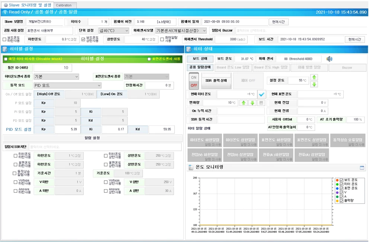Click the 사용자 OffSet value field
This screenshot has height=242, width=369.
click(306, 119)
